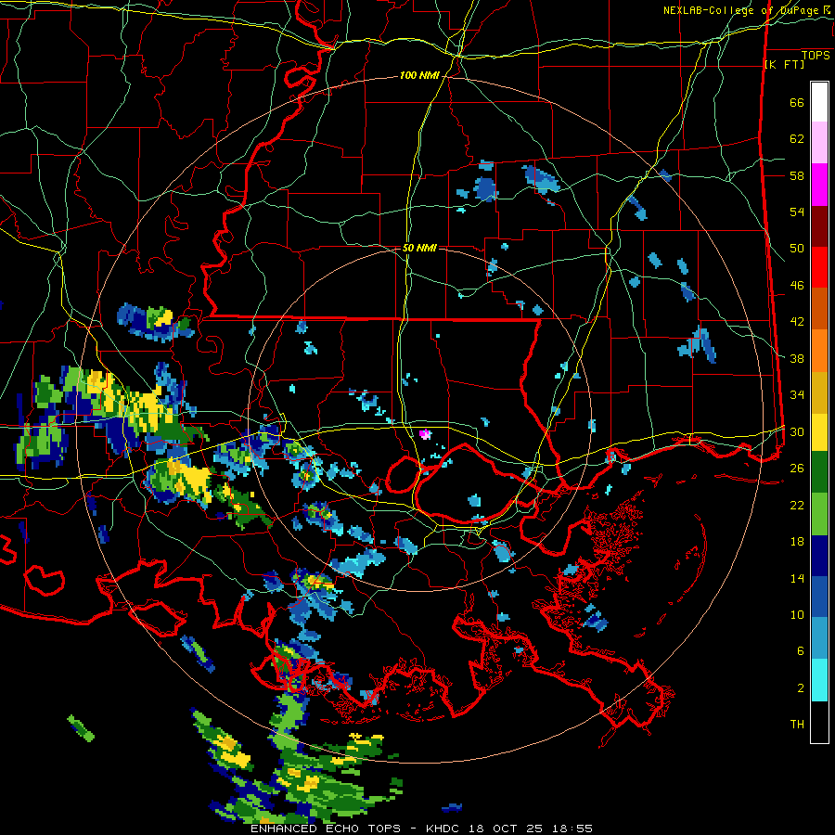
Task: Click the medium blue 10-14 kft swatch
Action: [819, 597]
